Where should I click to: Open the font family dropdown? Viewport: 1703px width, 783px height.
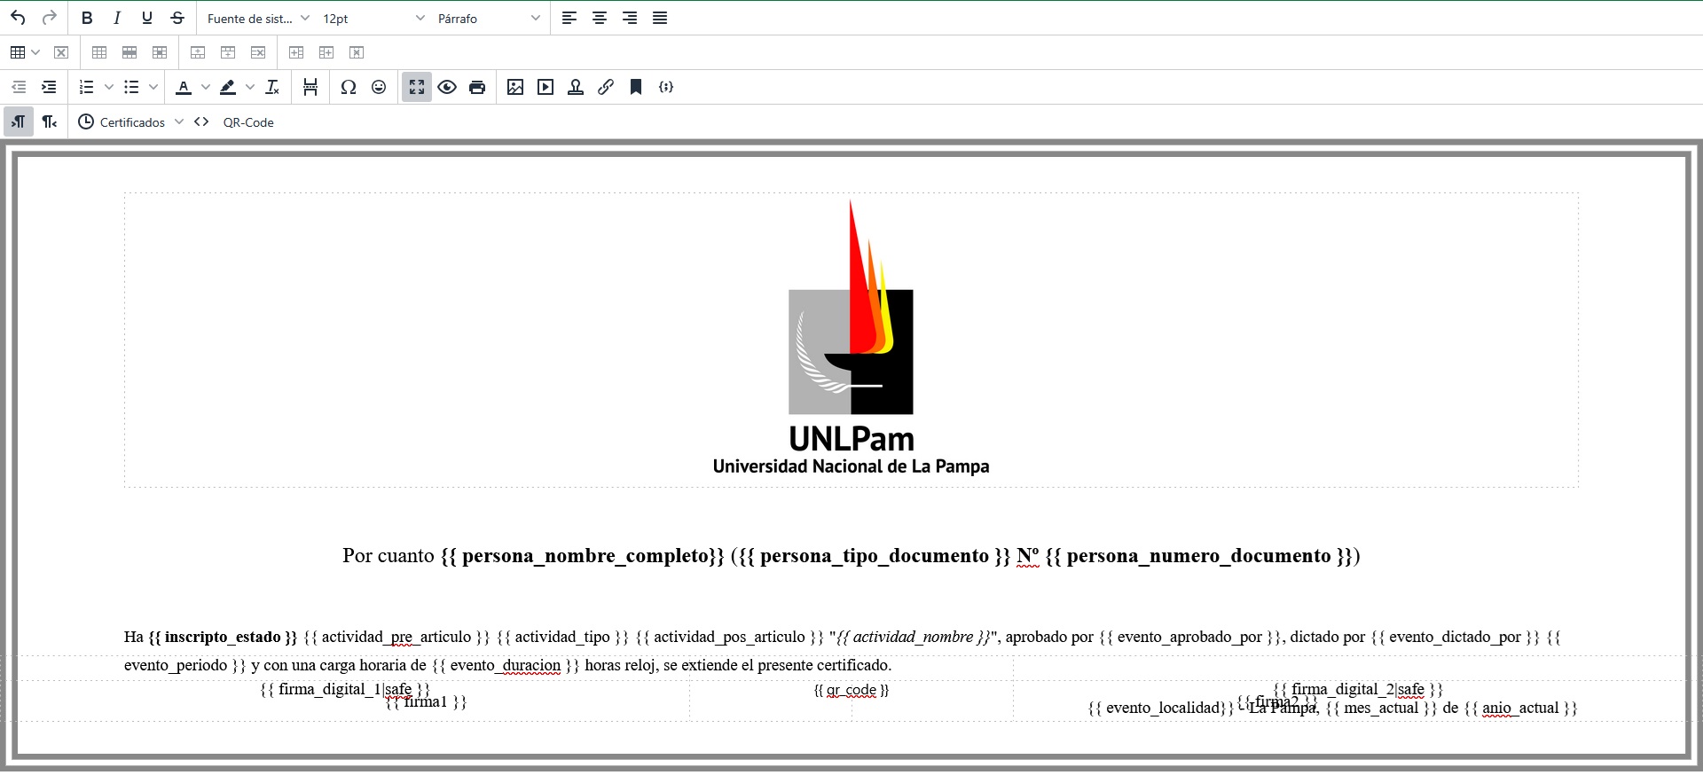(258, 18)
